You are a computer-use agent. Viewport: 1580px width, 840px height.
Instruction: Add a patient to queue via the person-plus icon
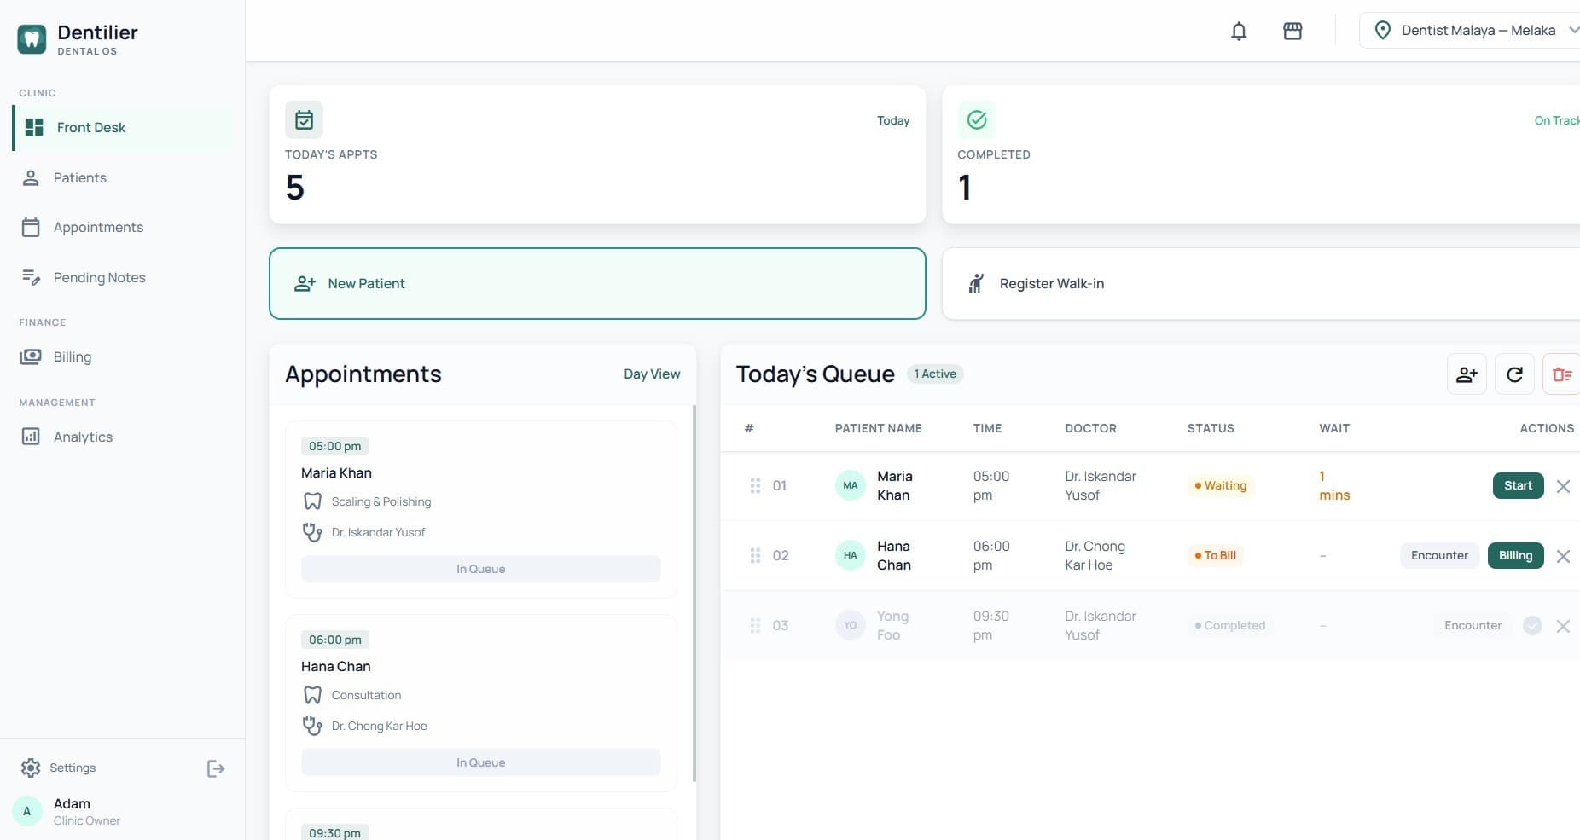click(1467, 374)
